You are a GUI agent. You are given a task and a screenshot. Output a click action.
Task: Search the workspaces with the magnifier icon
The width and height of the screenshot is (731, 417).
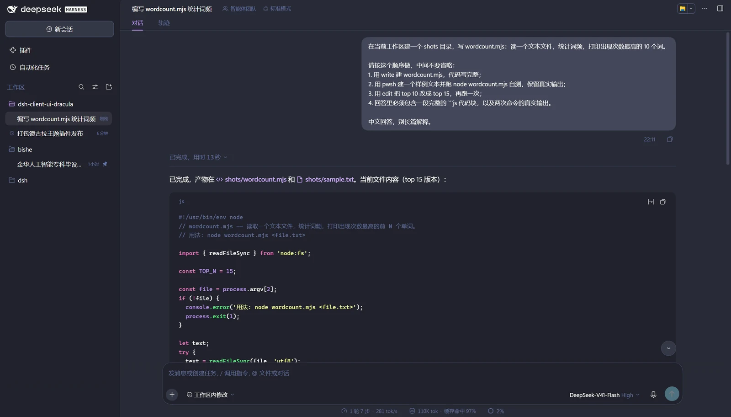(81, 87)
